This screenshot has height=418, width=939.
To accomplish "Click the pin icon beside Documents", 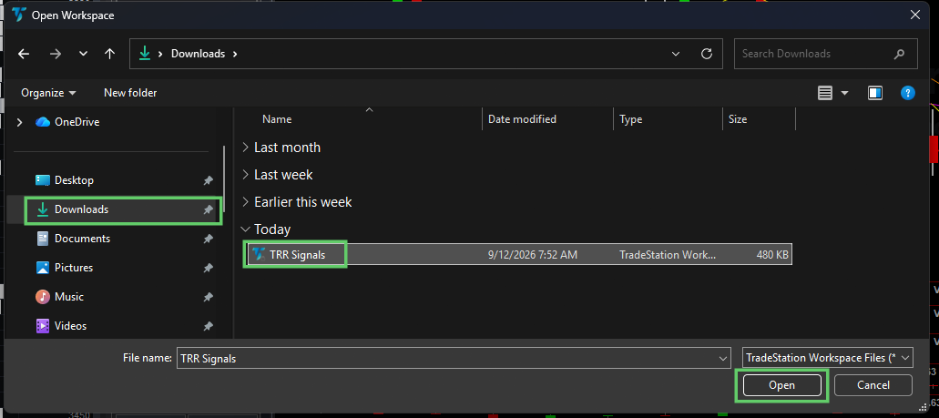I will [x=208, y=239].
